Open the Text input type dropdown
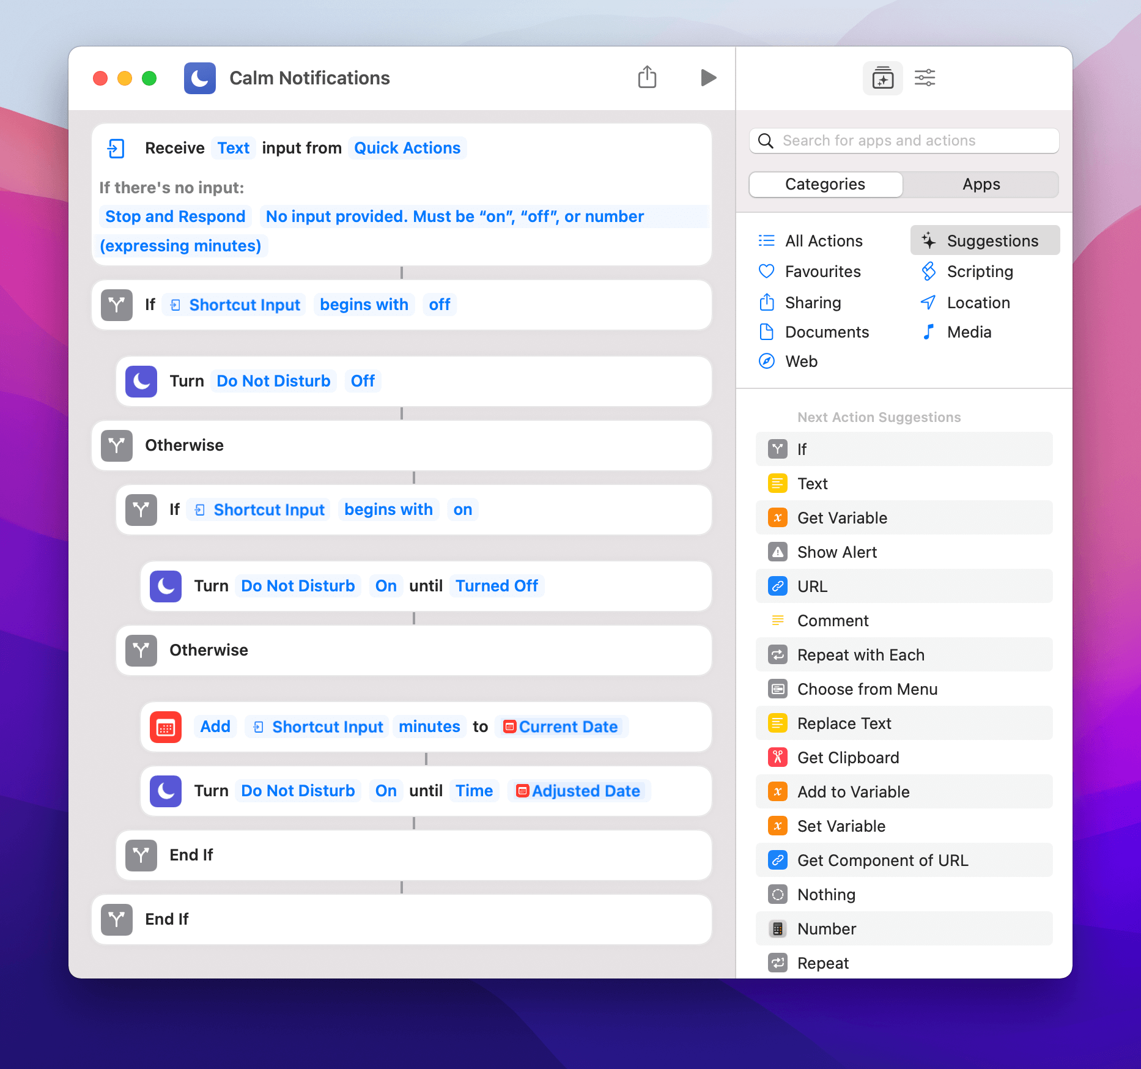The height and width of the screenshot is (1069, 1141). (233, 147)
